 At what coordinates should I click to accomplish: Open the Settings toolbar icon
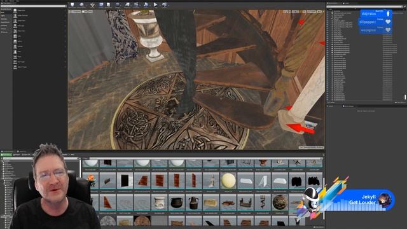(118, 4)
